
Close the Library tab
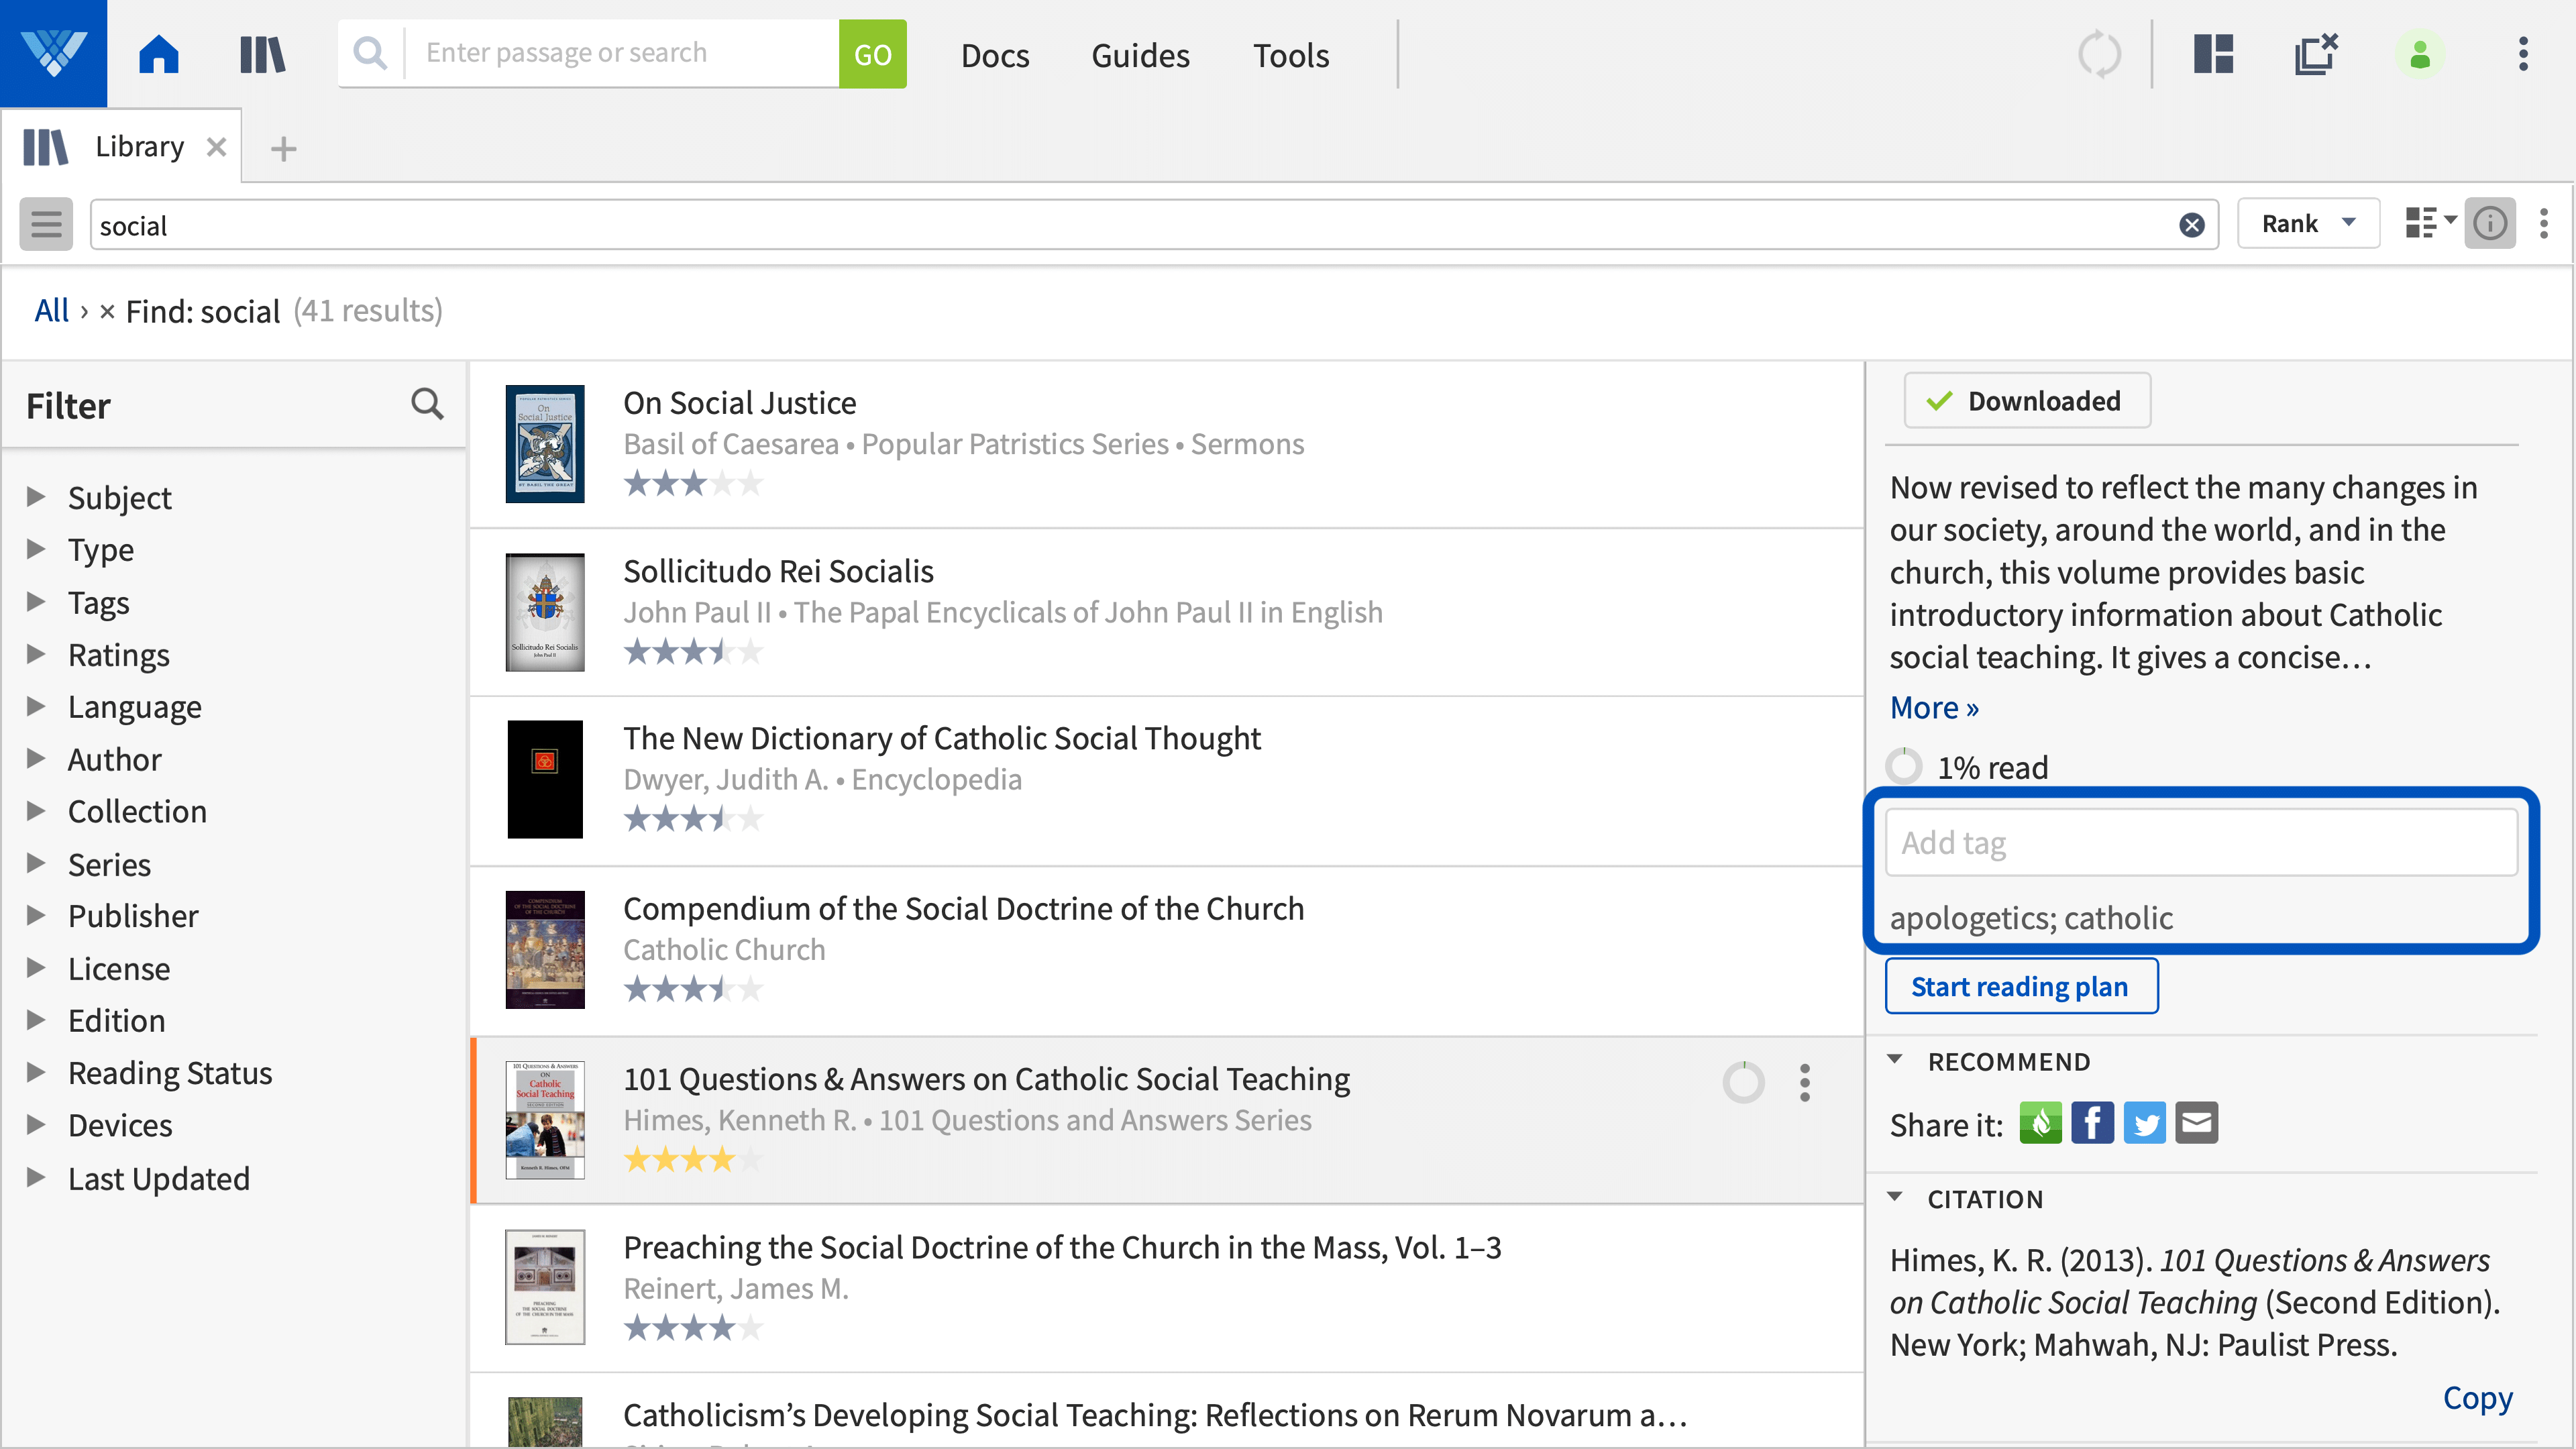(x=216, y=148)
